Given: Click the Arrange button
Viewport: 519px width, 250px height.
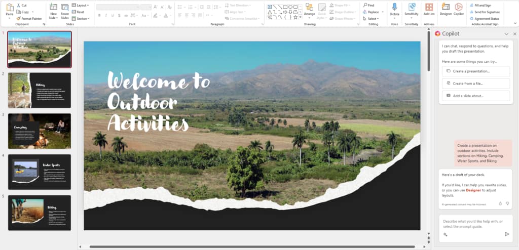Looking at the screenshot, I should tap(309, 10).
